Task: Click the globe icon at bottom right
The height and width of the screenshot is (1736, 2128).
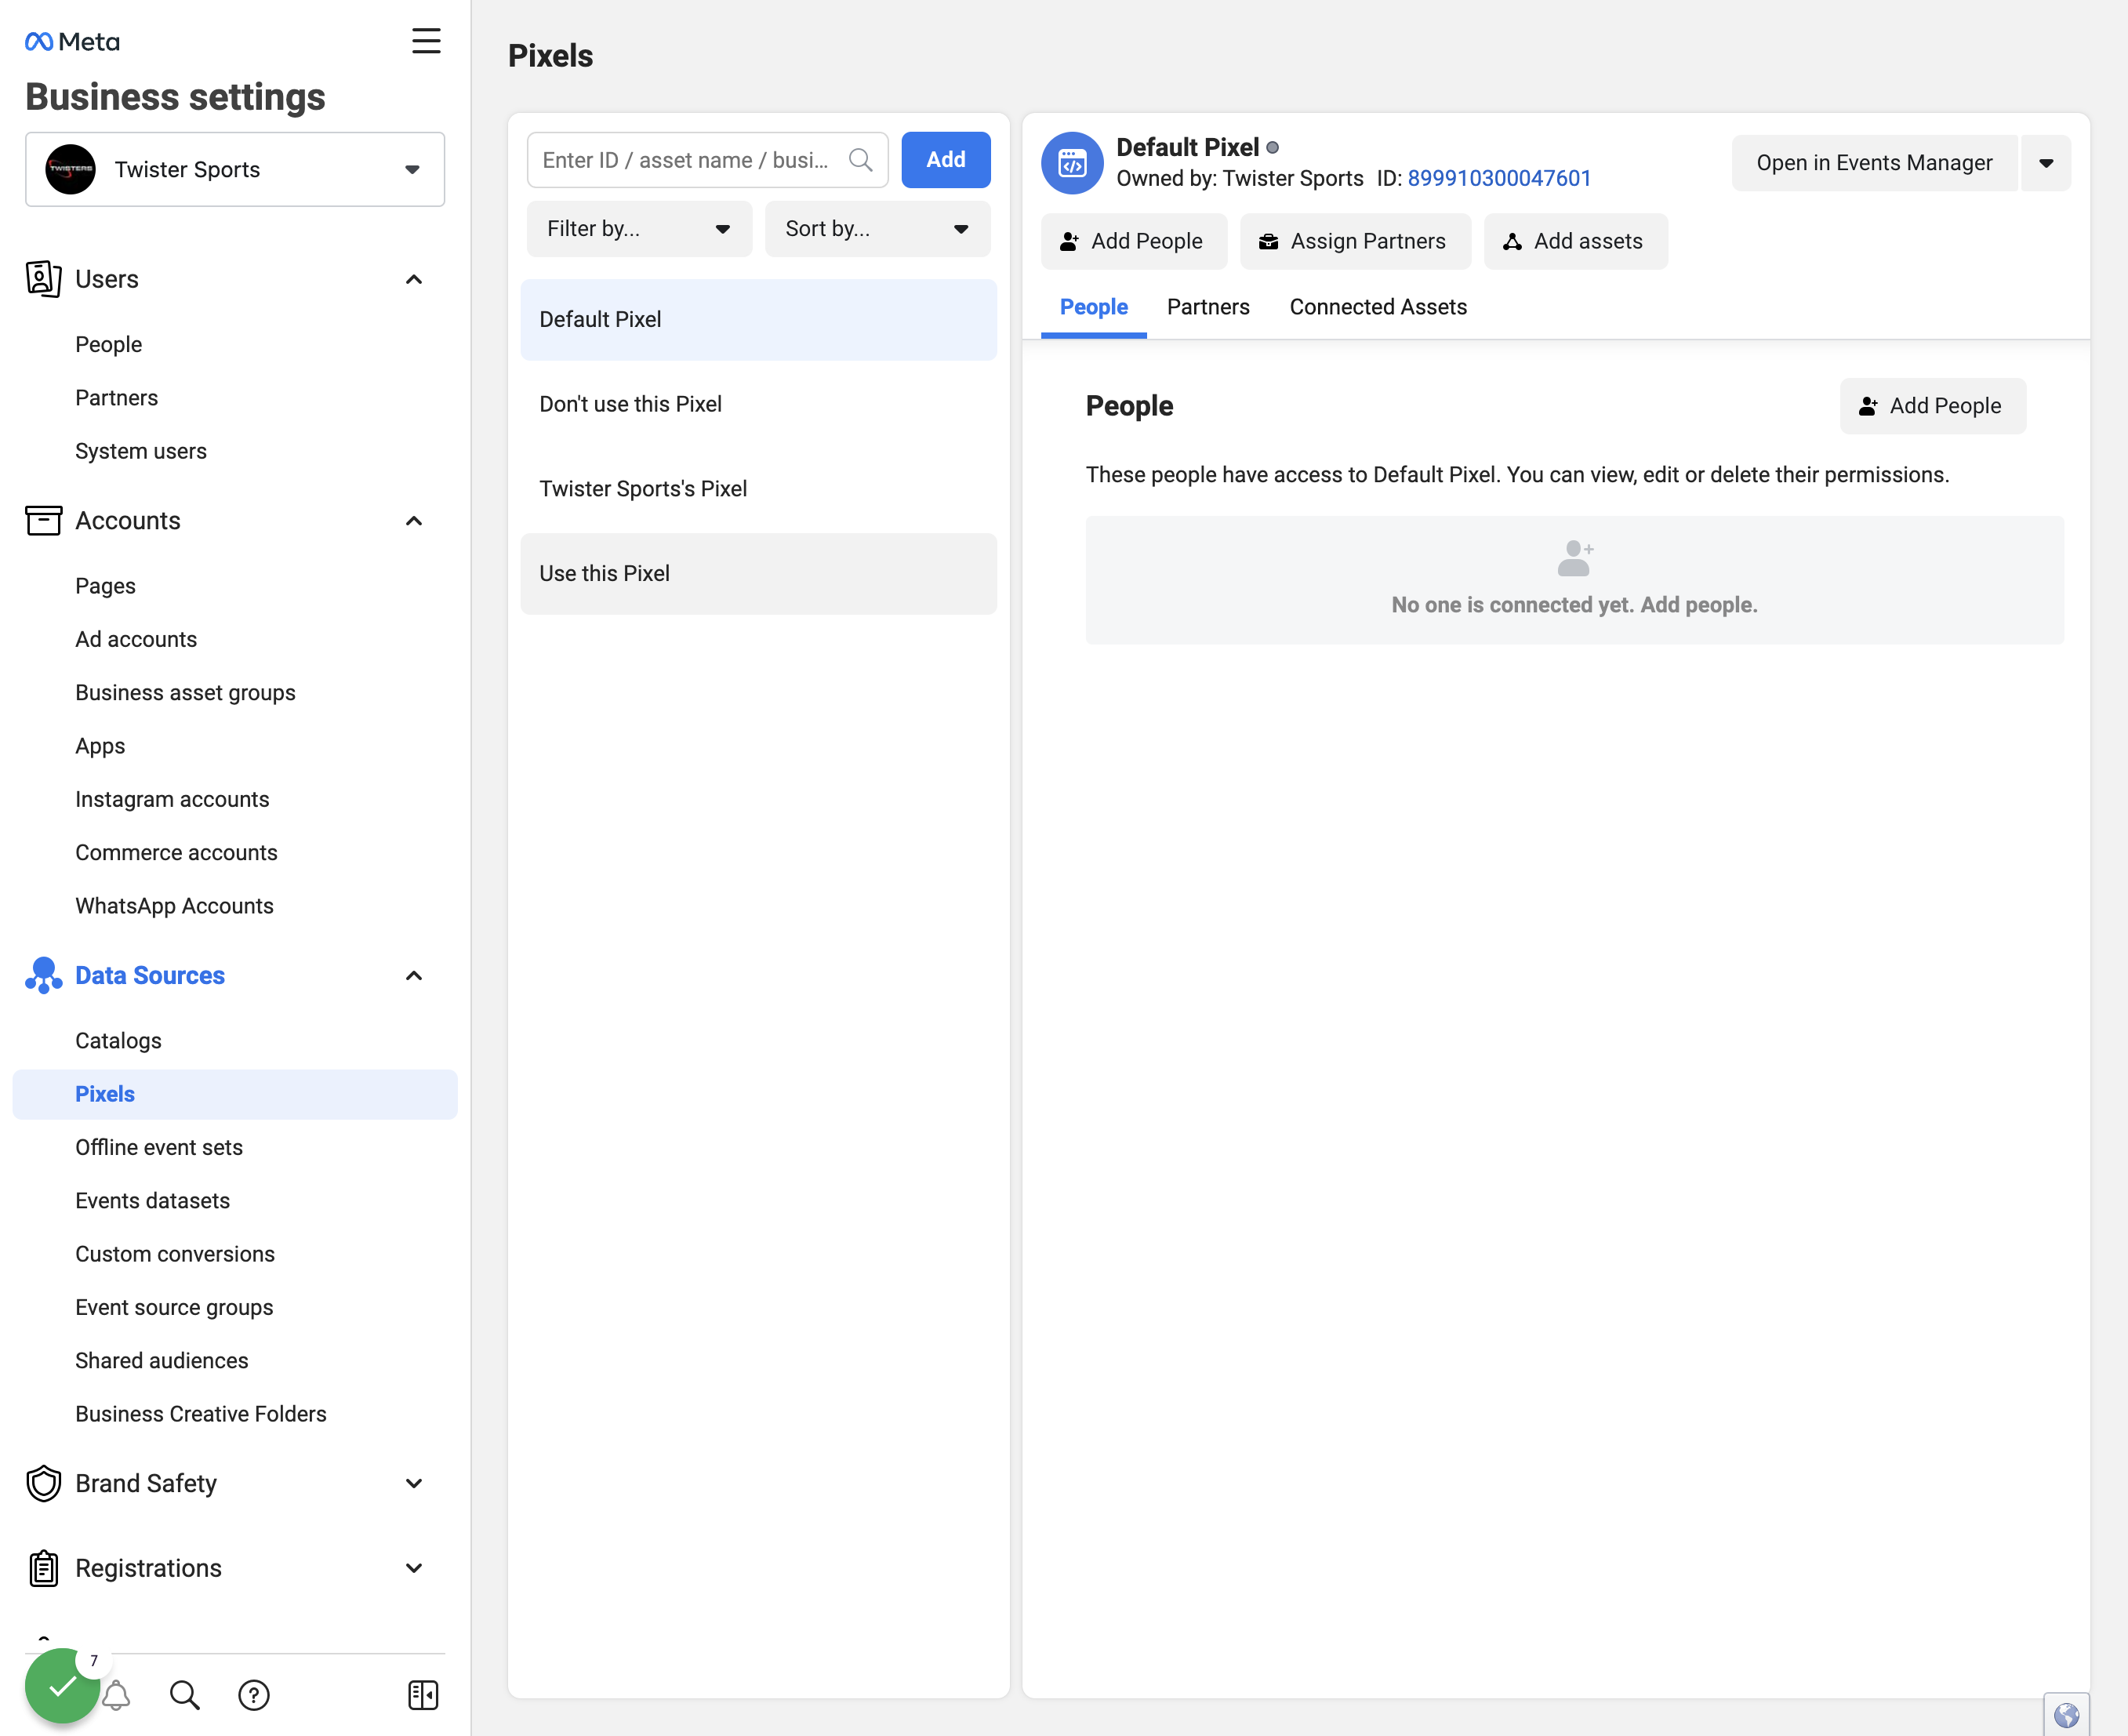Action: 2066,1715
